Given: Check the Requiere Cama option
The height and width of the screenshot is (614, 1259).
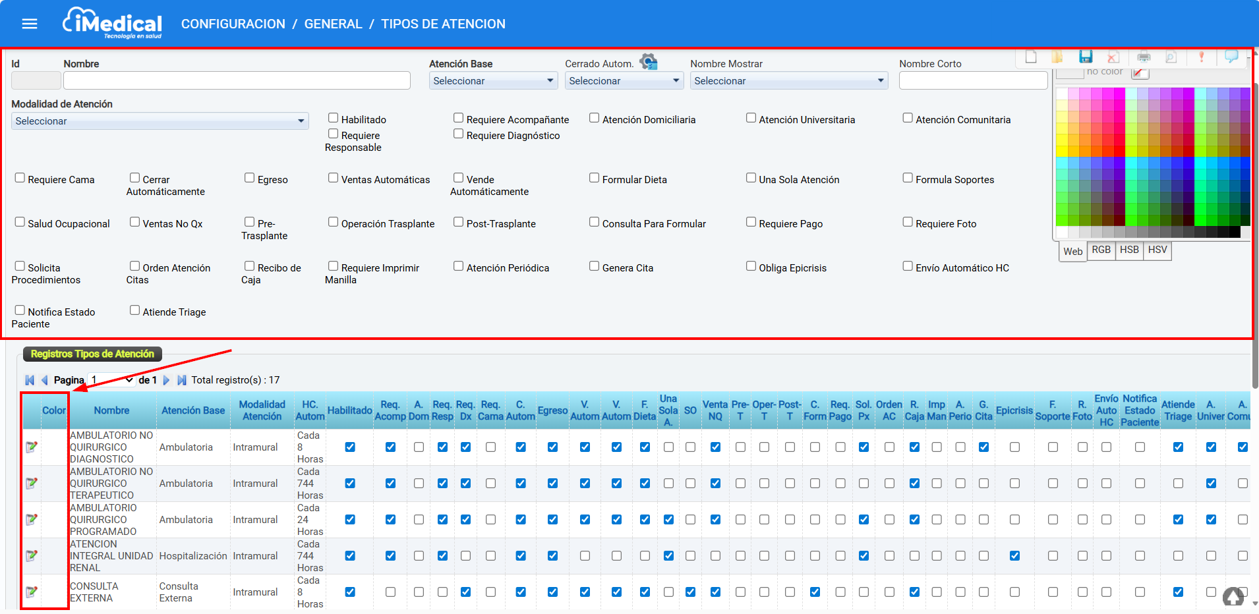Looking at the screenshot, I should point(20,178).
